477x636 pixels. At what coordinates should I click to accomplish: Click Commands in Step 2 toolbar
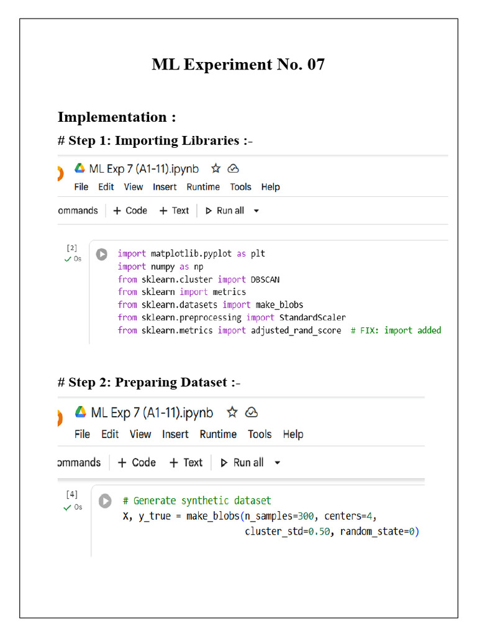pos(79,462)
